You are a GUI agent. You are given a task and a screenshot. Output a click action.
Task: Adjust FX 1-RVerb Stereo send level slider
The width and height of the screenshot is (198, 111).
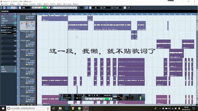coord(9,29)
